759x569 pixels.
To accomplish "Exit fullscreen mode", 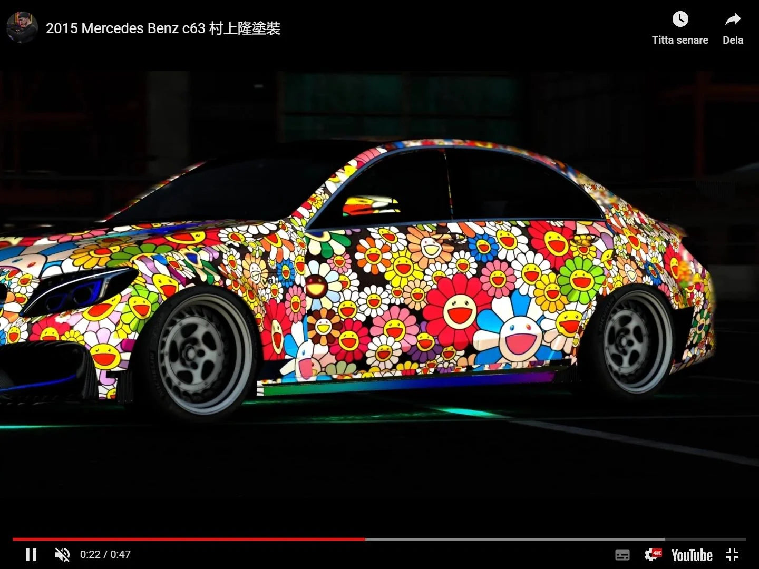I will click(732, 555).
